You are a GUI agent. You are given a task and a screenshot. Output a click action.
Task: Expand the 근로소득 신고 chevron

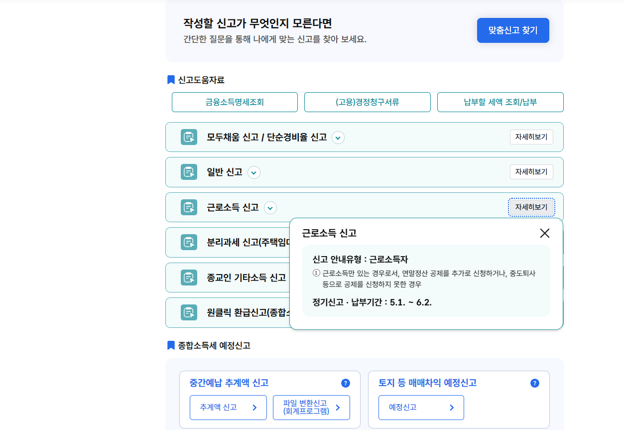270,208
